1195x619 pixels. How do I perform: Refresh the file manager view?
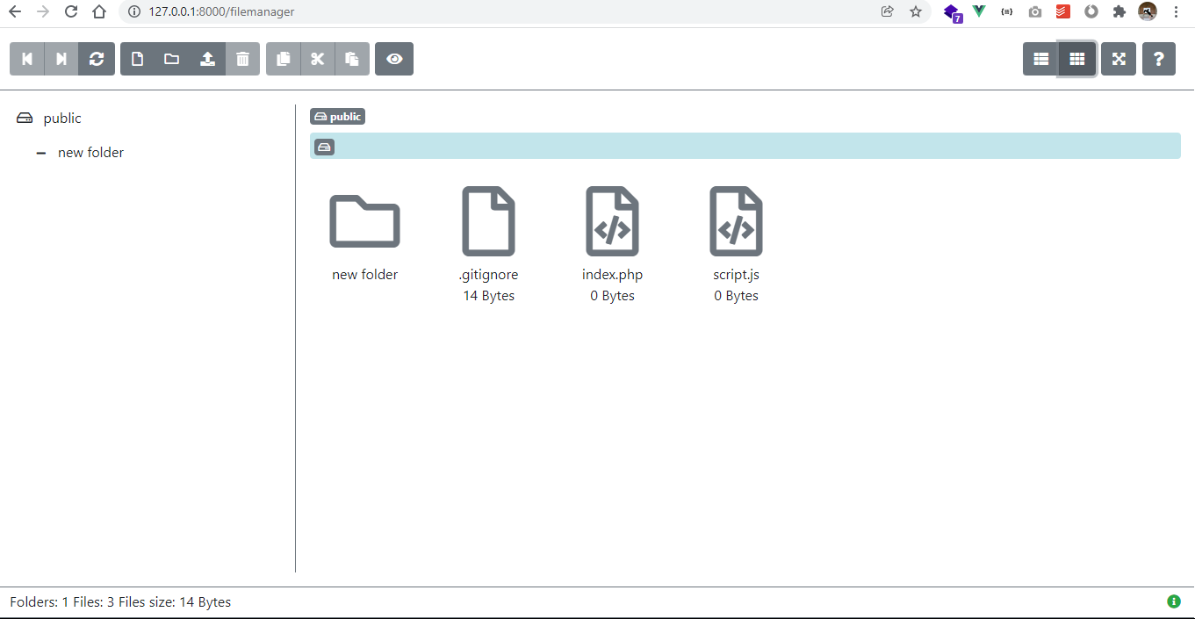click(x=97, y=59)
